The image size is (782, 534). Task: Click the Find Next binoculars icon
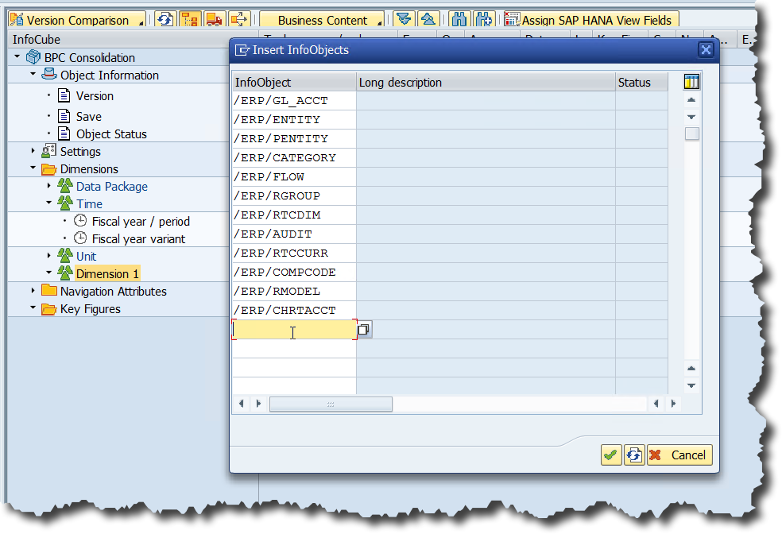point(483,20)
